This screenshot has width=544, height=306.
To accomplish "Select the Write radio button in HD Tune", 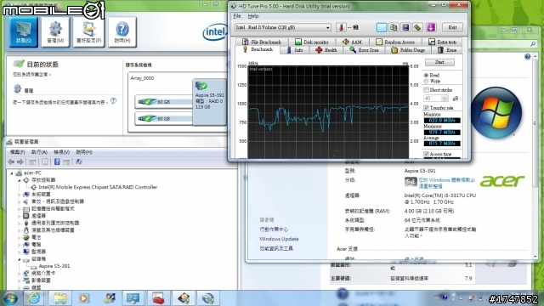I will pos(426,82).
